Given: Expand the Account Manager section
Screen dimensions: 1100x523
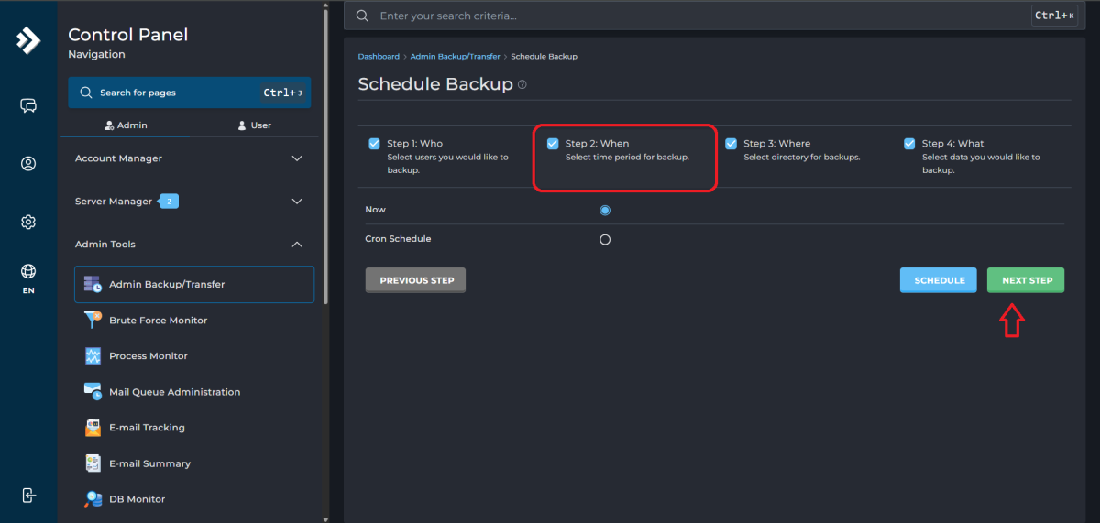Looking at the screenshot, I should click(188, 158).
